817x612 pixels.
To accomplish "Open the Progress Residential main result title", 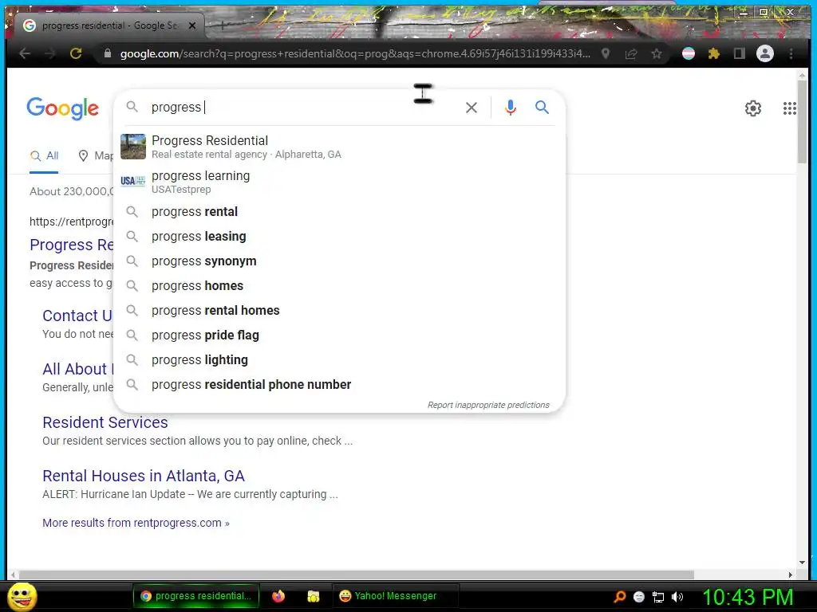I will (x=71, y=245).
